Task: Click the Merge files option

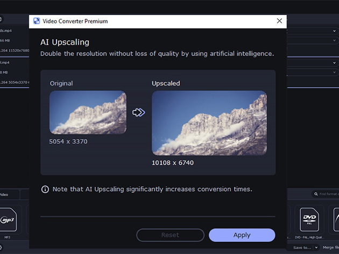Action: tap(331, 248)
